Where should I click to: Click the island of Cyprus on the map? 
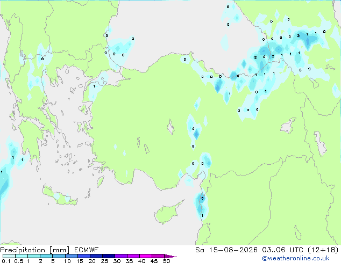(x=167, y=213)
